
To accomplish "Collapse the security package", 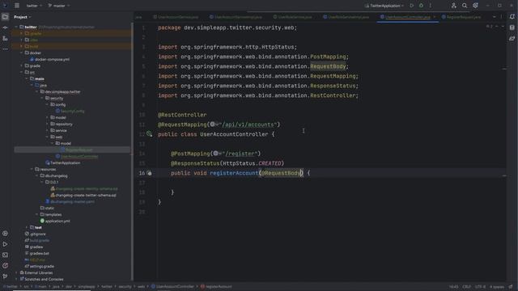I will click(x=42, y=99).
